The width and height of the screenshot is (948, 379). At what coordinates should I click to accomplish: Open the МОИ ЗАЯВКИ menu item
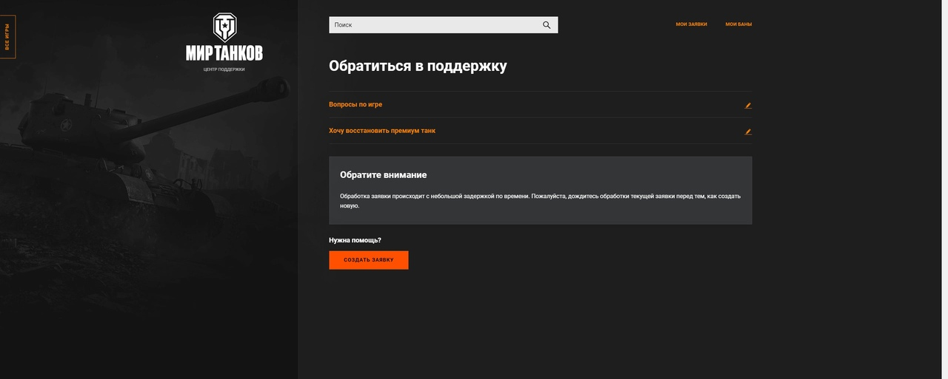click(691, 24)
